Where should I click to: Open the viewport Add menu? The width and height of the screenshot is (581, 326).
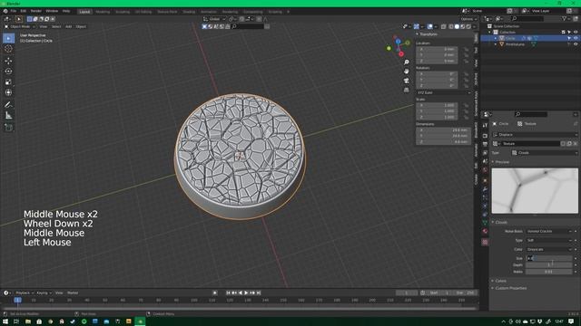pyautogui.click(x=69, y=26)
